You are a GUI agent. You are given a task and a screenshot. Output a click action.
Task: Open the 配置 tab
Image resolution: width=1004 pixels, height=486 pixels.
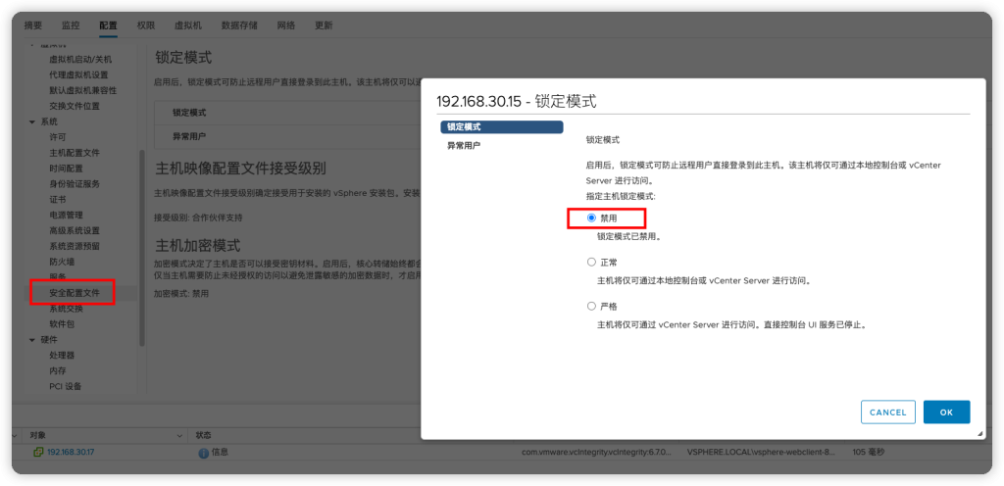tap(108, 26)
